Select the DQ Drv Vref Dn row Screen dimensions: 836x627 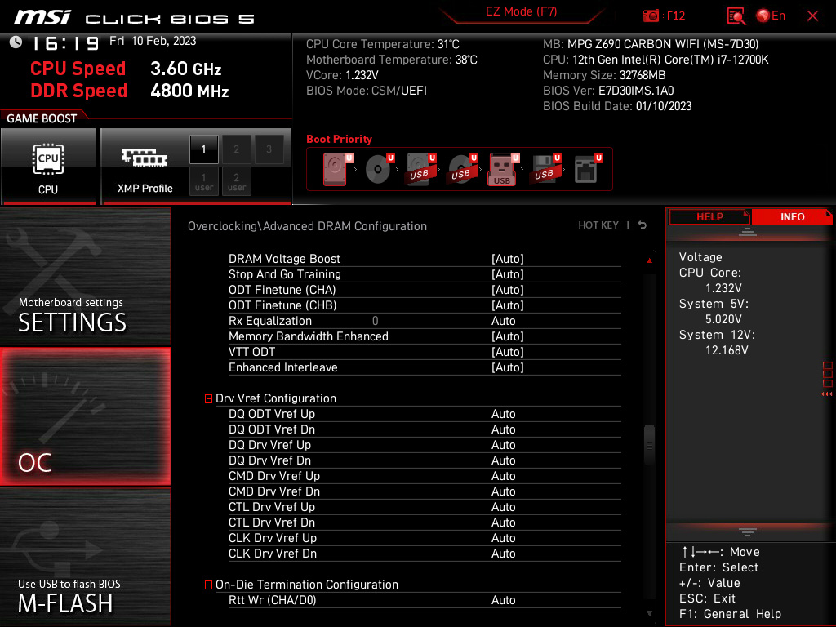[x=425, y=460]
